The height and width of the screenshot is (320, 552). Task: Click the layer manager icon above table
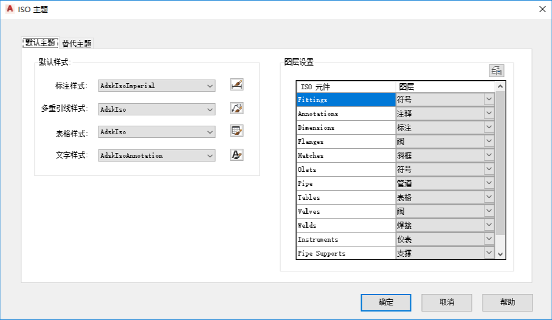click(x=497, y=71)
